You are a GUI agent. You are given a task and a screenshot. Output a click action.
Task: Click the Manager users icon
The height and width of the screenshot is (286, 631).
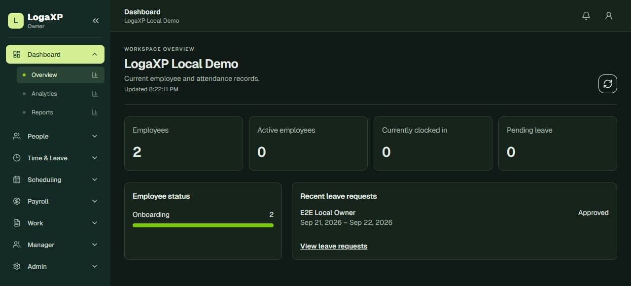pyautogui.click(x=17, y=245)
